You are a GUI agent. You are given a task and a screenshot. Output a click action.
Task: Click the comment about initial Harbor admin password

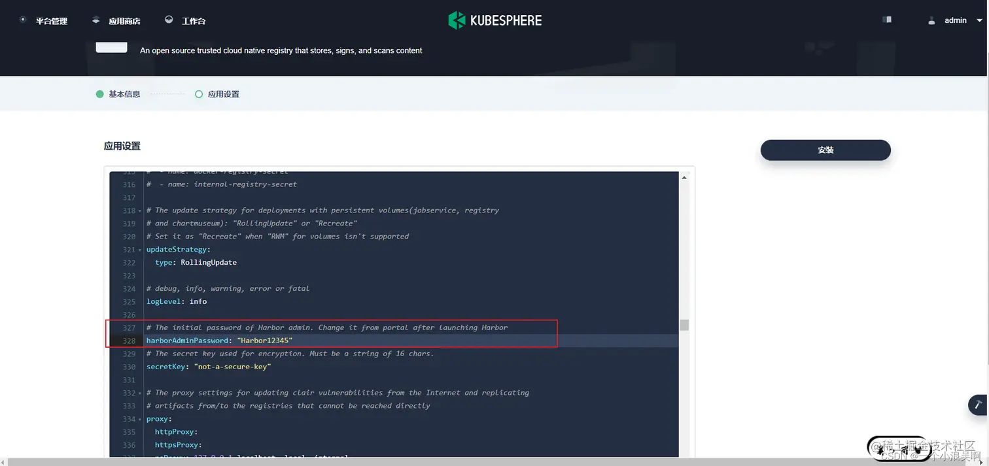[x=327, y=327]
